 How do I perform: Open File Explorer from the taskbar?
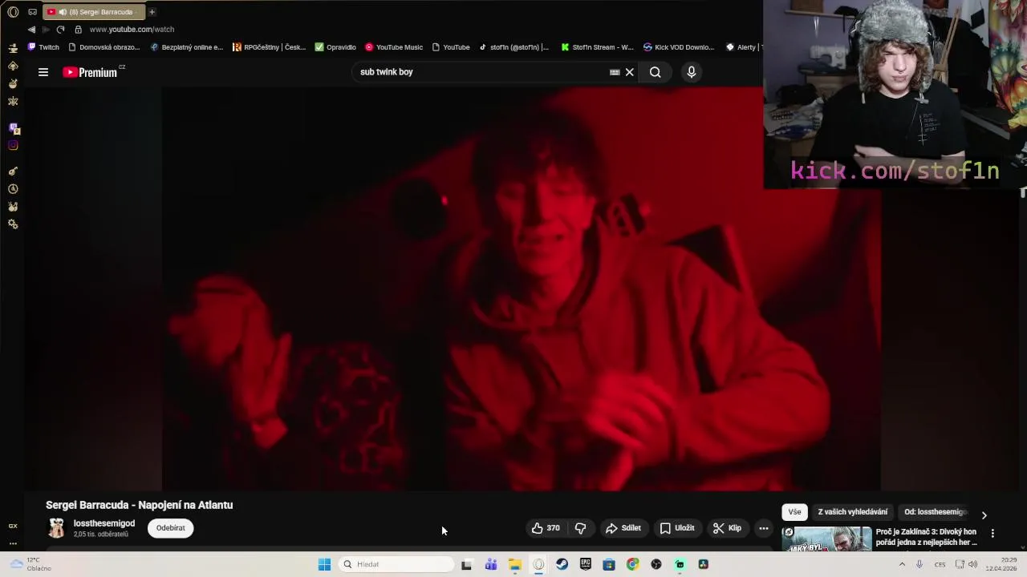514,564
